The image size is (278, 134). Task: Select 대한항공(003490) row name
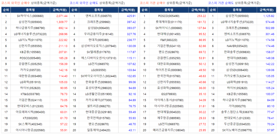tap(30, 76)
